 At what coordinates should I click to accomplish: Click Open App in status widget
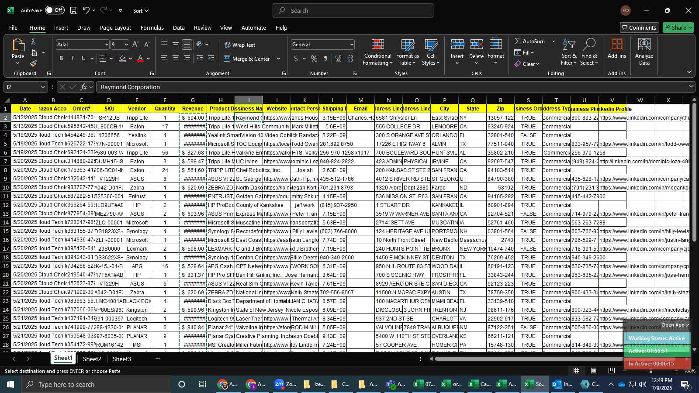[x=675, y=325]
